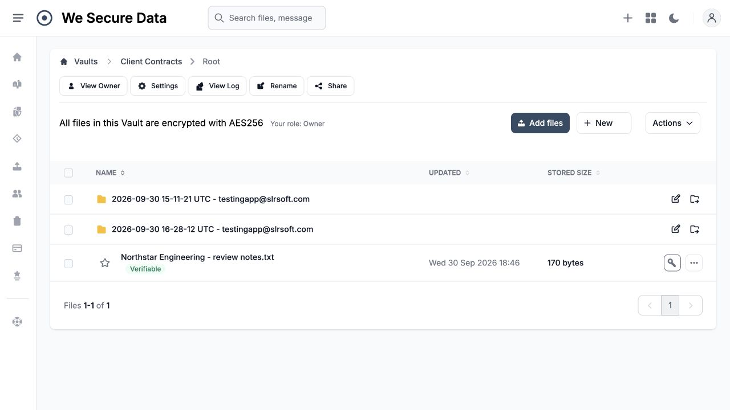
Task: Click the Wed 30 Sep 2026 18:46 date
Action: [474, 263]
